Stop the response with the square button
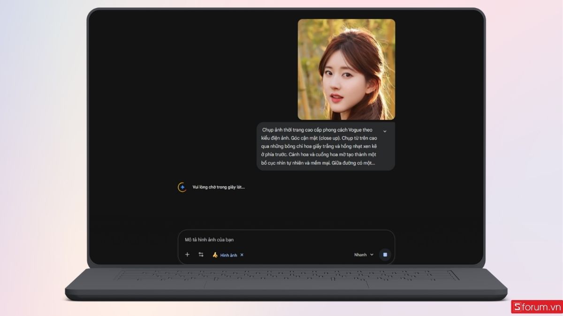This screenshot has height=316, width=563. (x=385, y=255)
